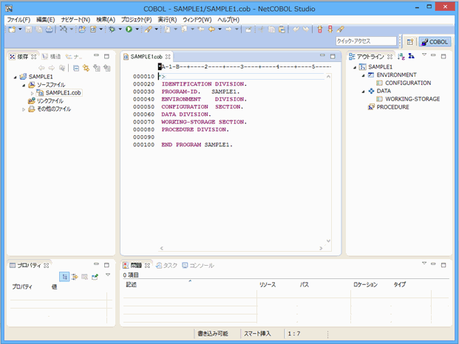Click the External Tools toolbar icon
This screenshot has width=459, height=344.
[148, 30]
